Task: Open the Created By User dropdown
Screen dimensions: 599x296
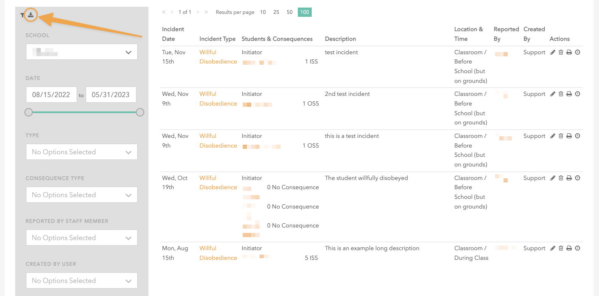Action: 82,281
